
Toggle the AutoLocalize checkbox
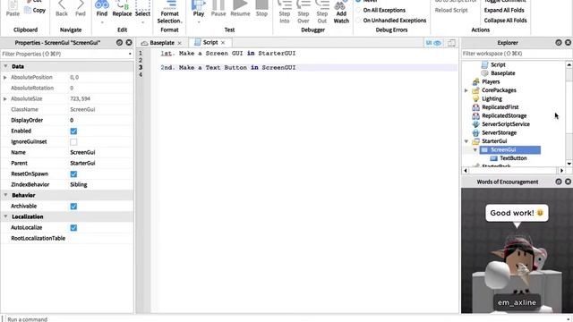(x=73, y=228)
